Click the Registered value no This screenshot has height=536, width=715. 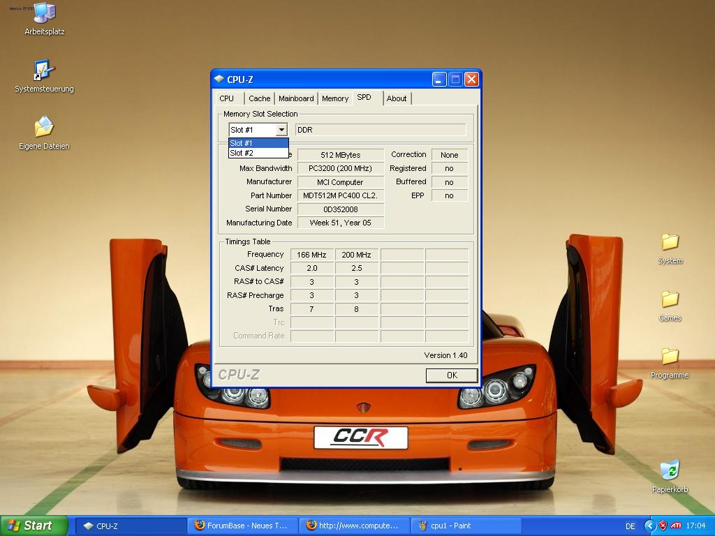pyautogui.click(x=450, y=168)
